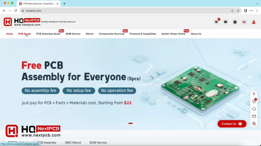Open Products & Capabilities menu

point(143,34)
